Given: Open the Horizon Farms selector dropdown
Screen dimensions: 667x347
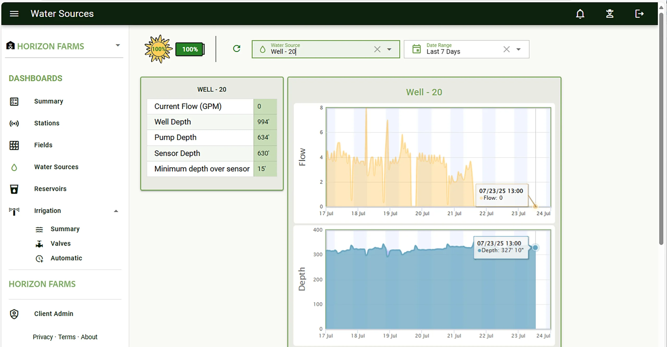Looking at the screenshot, I should pos(118,45).
